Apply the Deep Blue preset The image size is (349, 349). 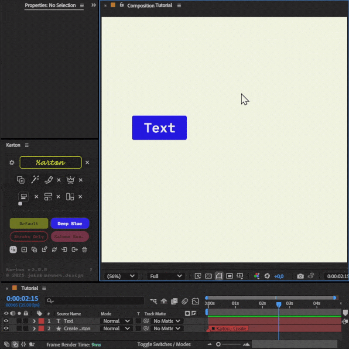pyautogui.click(x=70, y=223)
